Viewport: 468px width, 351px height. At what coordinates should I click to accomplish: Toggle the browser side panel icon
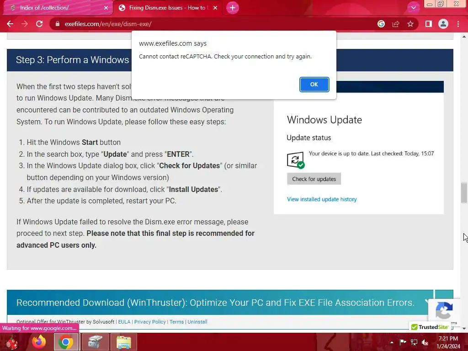(429, 24)
